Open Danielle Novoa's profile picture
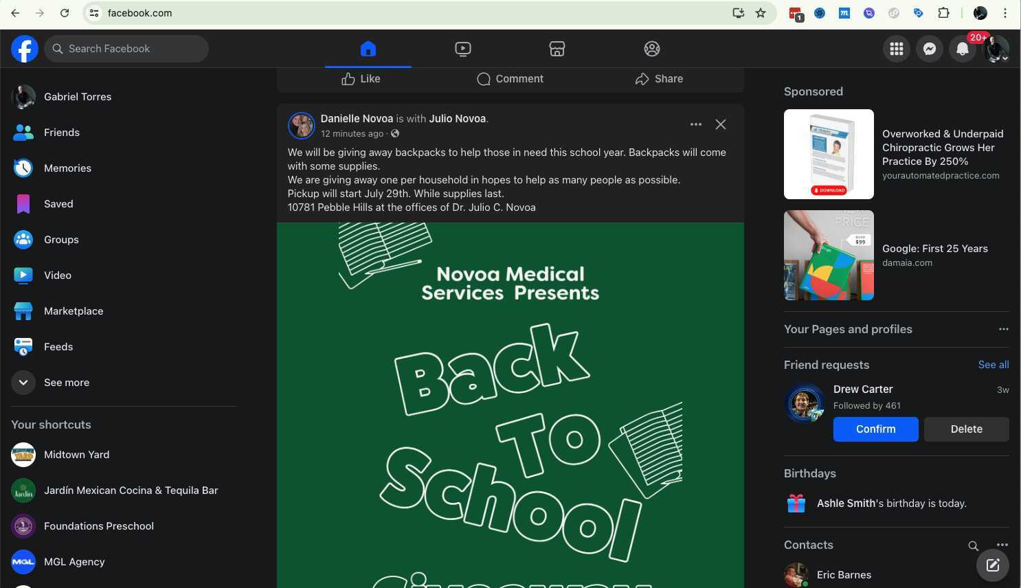 point(301,126)
